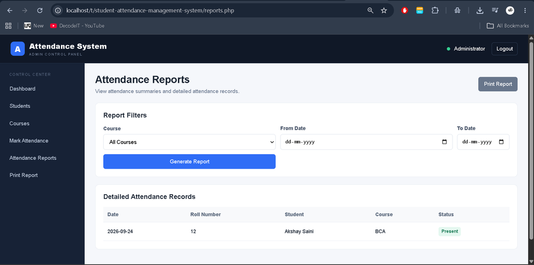
Task: Open the red stop-hand extension icon
Action: click(x=405, y=10)
